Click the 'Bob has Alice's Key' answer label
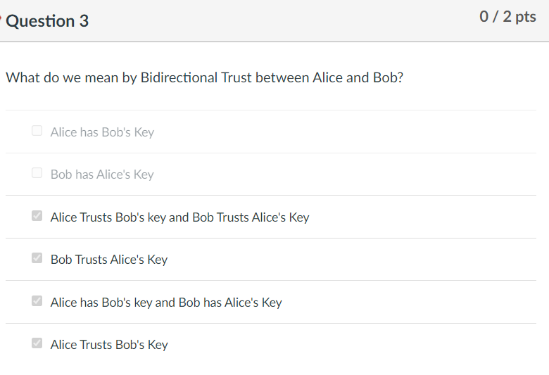The width and height of the screenshot is (549, 375). [102, 174]
